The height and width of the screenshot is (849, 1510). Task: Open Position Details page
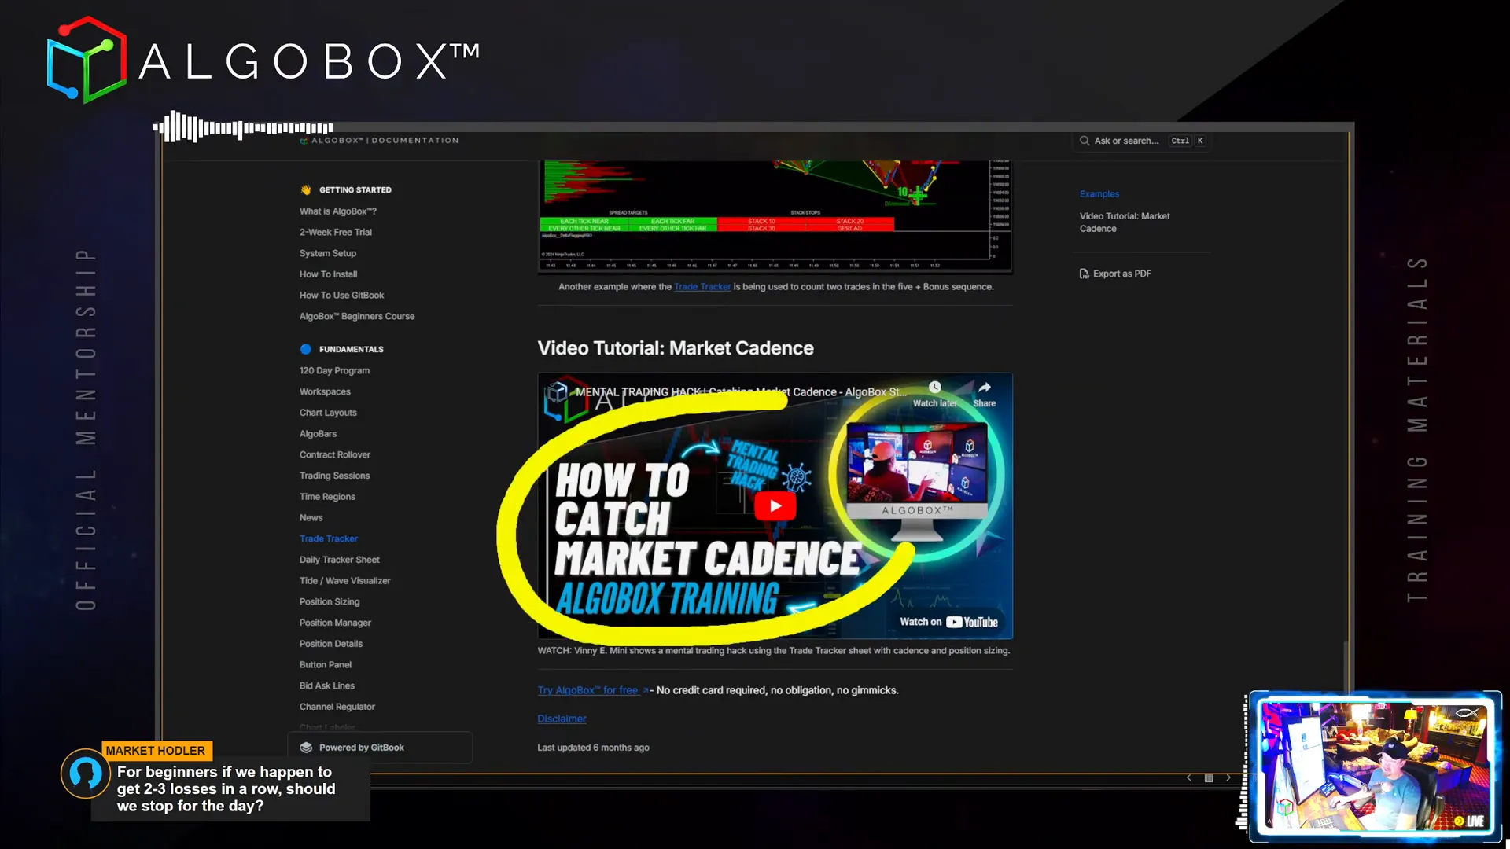331,644
